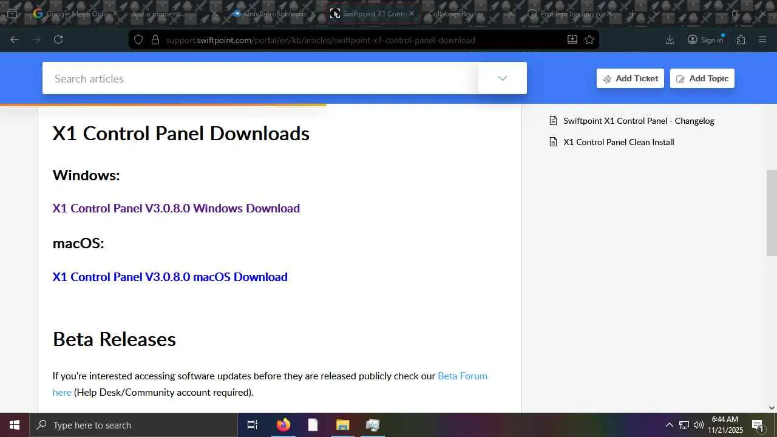Screen dimensions: 777x437
Task: Download X1 Control Panel V3.0.8.0 for macOS
Action: [x=170, y=277]
